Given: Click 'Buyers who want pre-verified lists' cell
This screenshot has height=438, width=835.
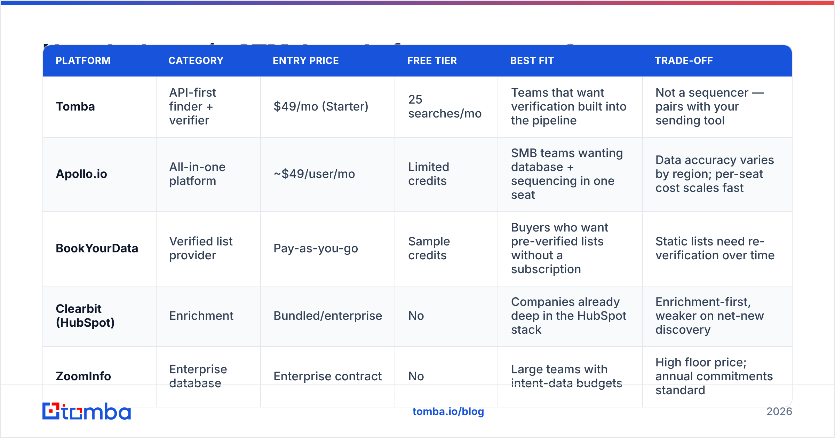Looking at the screenshot, I should click(570, 249).
